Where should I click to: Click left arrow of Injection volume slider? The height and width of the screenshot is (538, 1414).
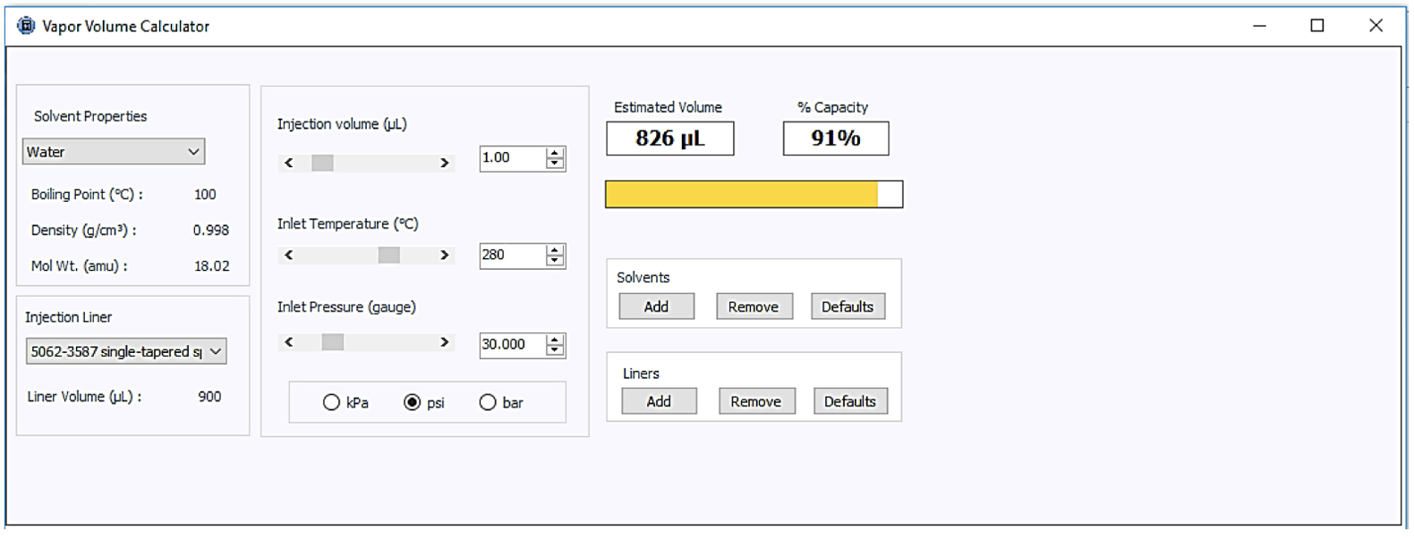tap(289, 163)
